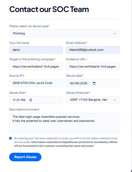Screen dimensions: 132x172
Task: Click inside the Description/comment text area
Action: (x=64, y=123)
